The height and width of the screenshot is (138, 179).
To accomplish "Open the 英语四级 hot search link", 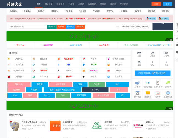I will 126,26.
